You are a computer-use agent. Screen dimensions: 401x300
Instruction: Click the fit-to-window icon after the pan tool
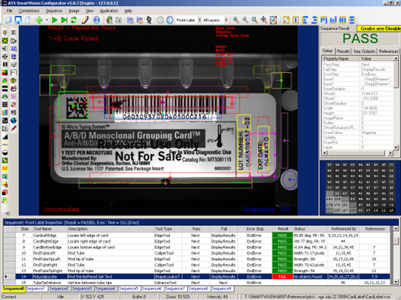[x=273, y=20]
